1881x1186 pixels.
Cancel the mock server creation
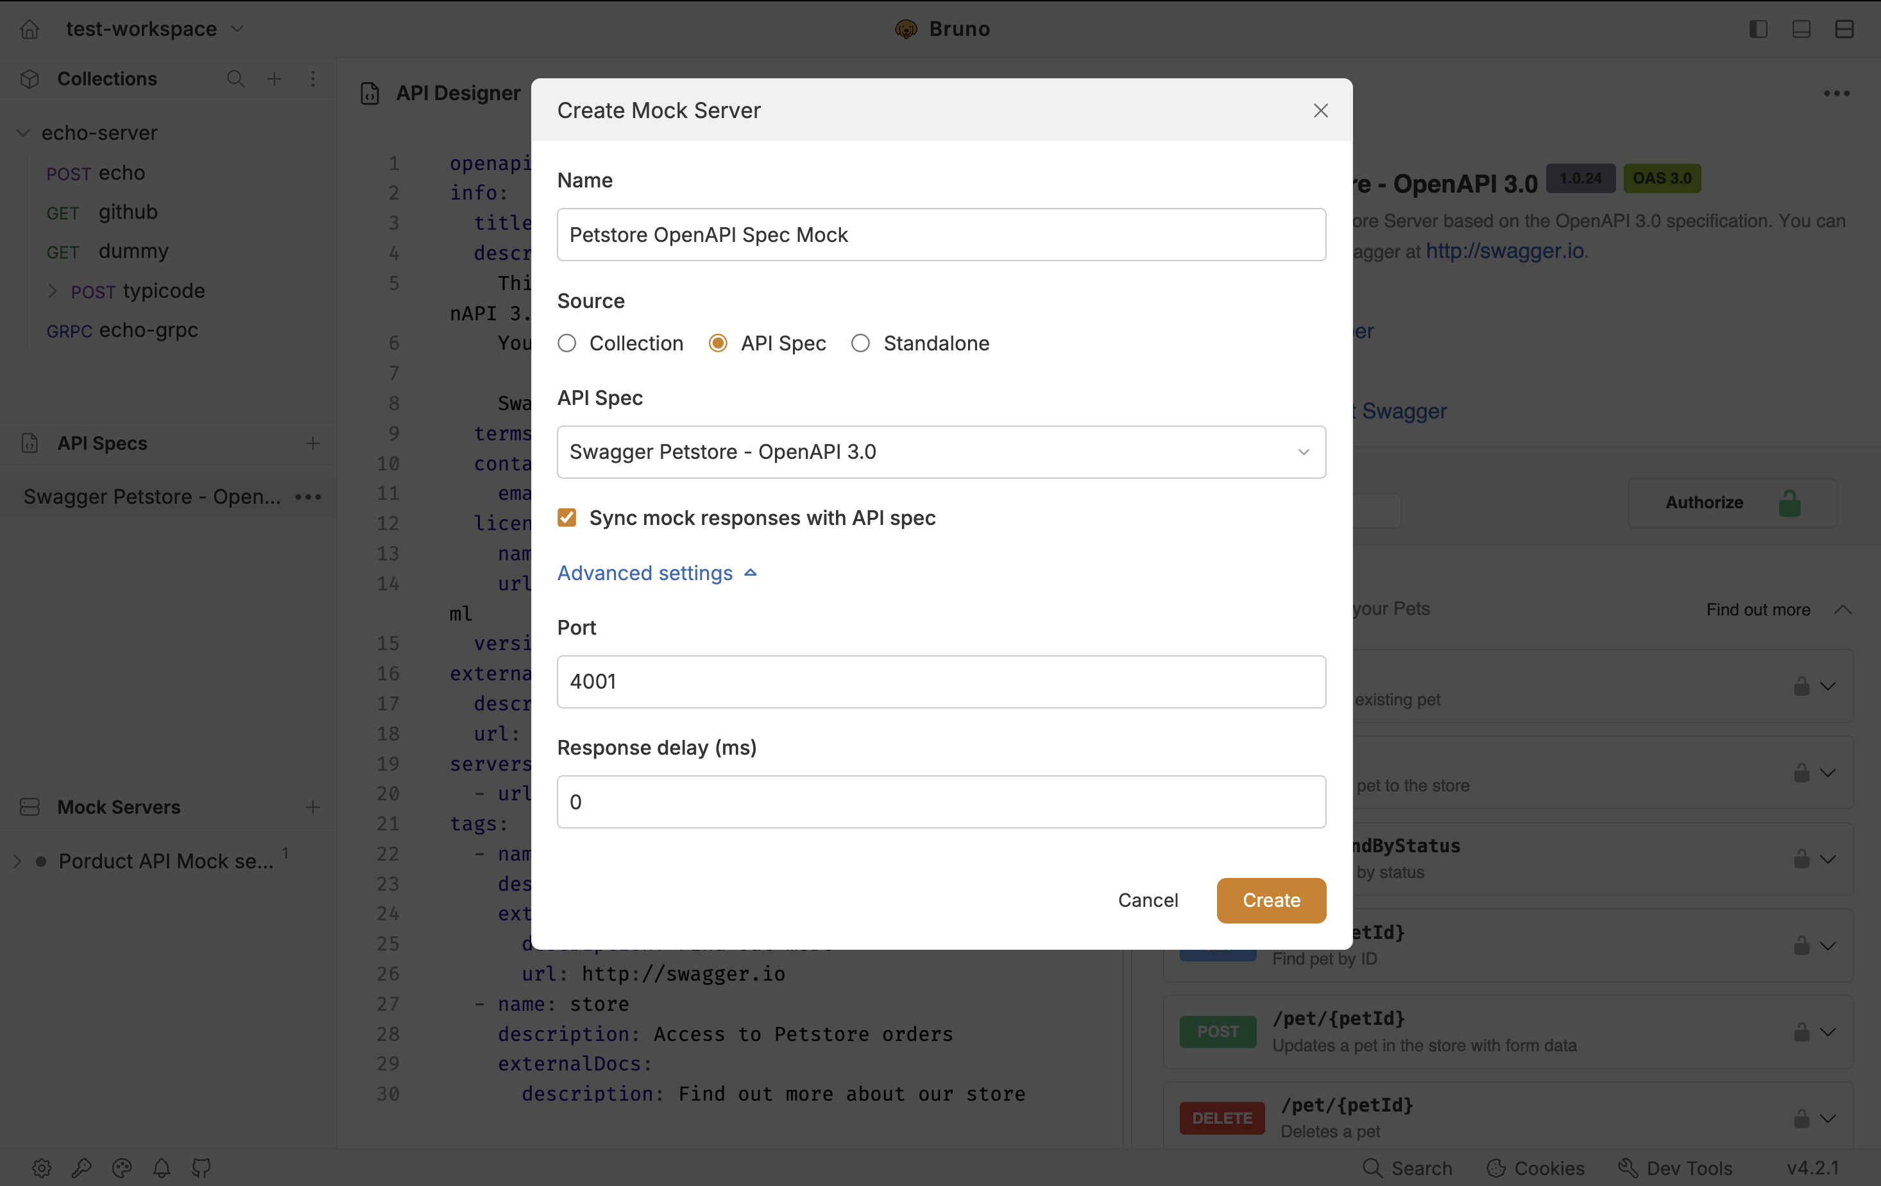pos(1148,900)
